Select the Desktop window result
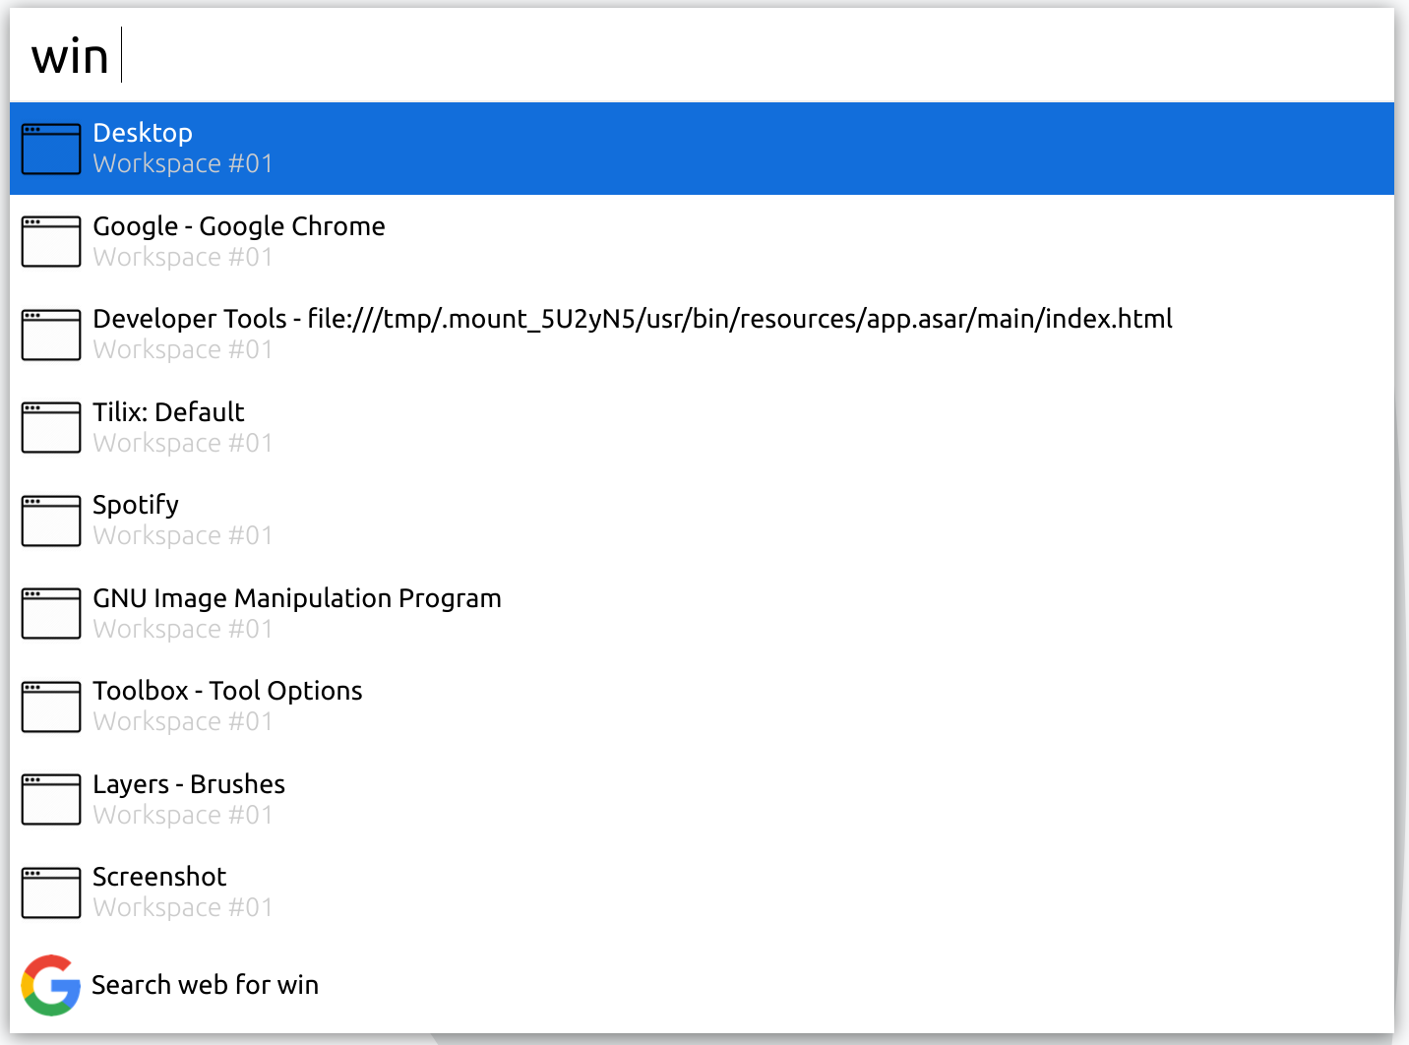Screen dimensions: 1409x1045 coord(702,149)
